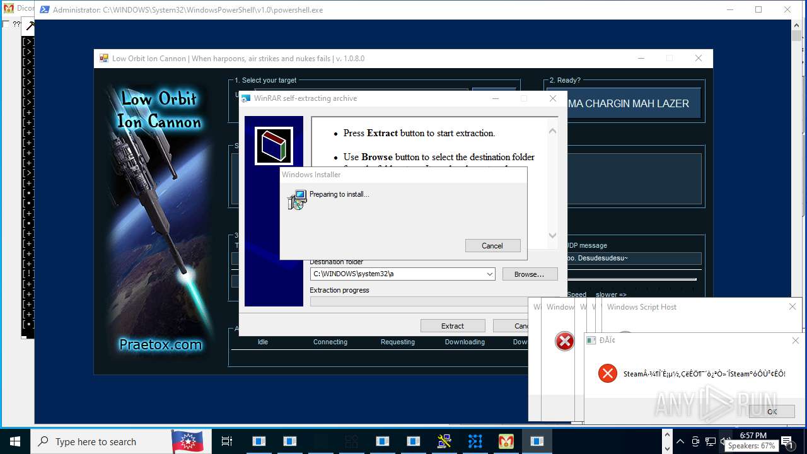Close the Steam error dialog
Image resolution: width=807 pixels, height=454 pixels.
pos(795,340)
